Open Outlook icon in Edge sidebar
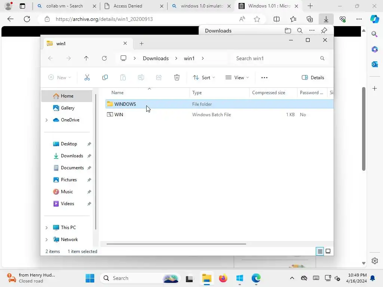This screenshot has width=383, height=287. pyautogui.click(x=375, y=64)
